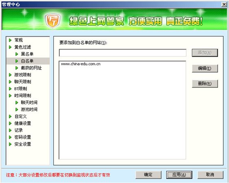Click the green arrow beside 常规

[x=10, y=40]
